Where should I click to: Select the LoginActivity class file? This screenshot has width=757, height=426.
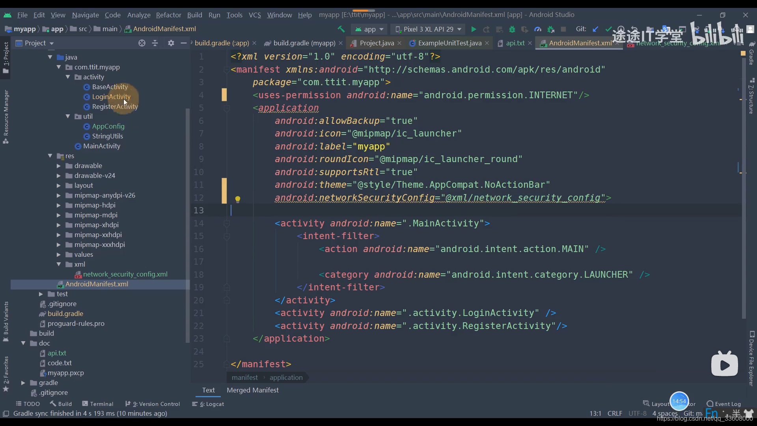point(111,97)
